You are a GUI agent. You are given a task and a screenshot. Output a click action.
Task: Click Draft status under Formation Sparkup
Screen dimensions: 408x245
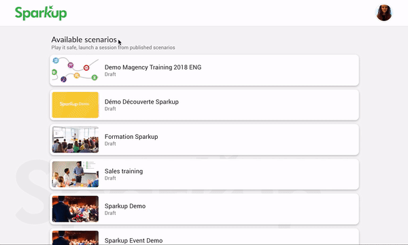[110, 144]
